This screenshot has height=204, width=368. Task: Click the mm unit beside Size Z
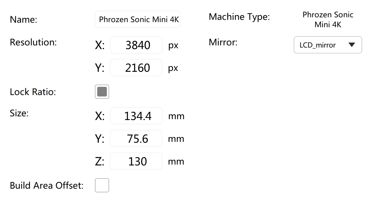pyautogui.click(x=176, y=162)
